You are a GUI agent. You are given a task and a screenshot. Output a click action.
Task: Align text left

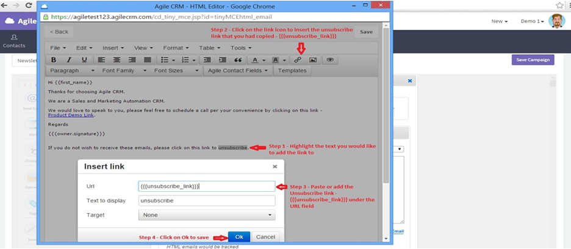click(x=101, y=60)
